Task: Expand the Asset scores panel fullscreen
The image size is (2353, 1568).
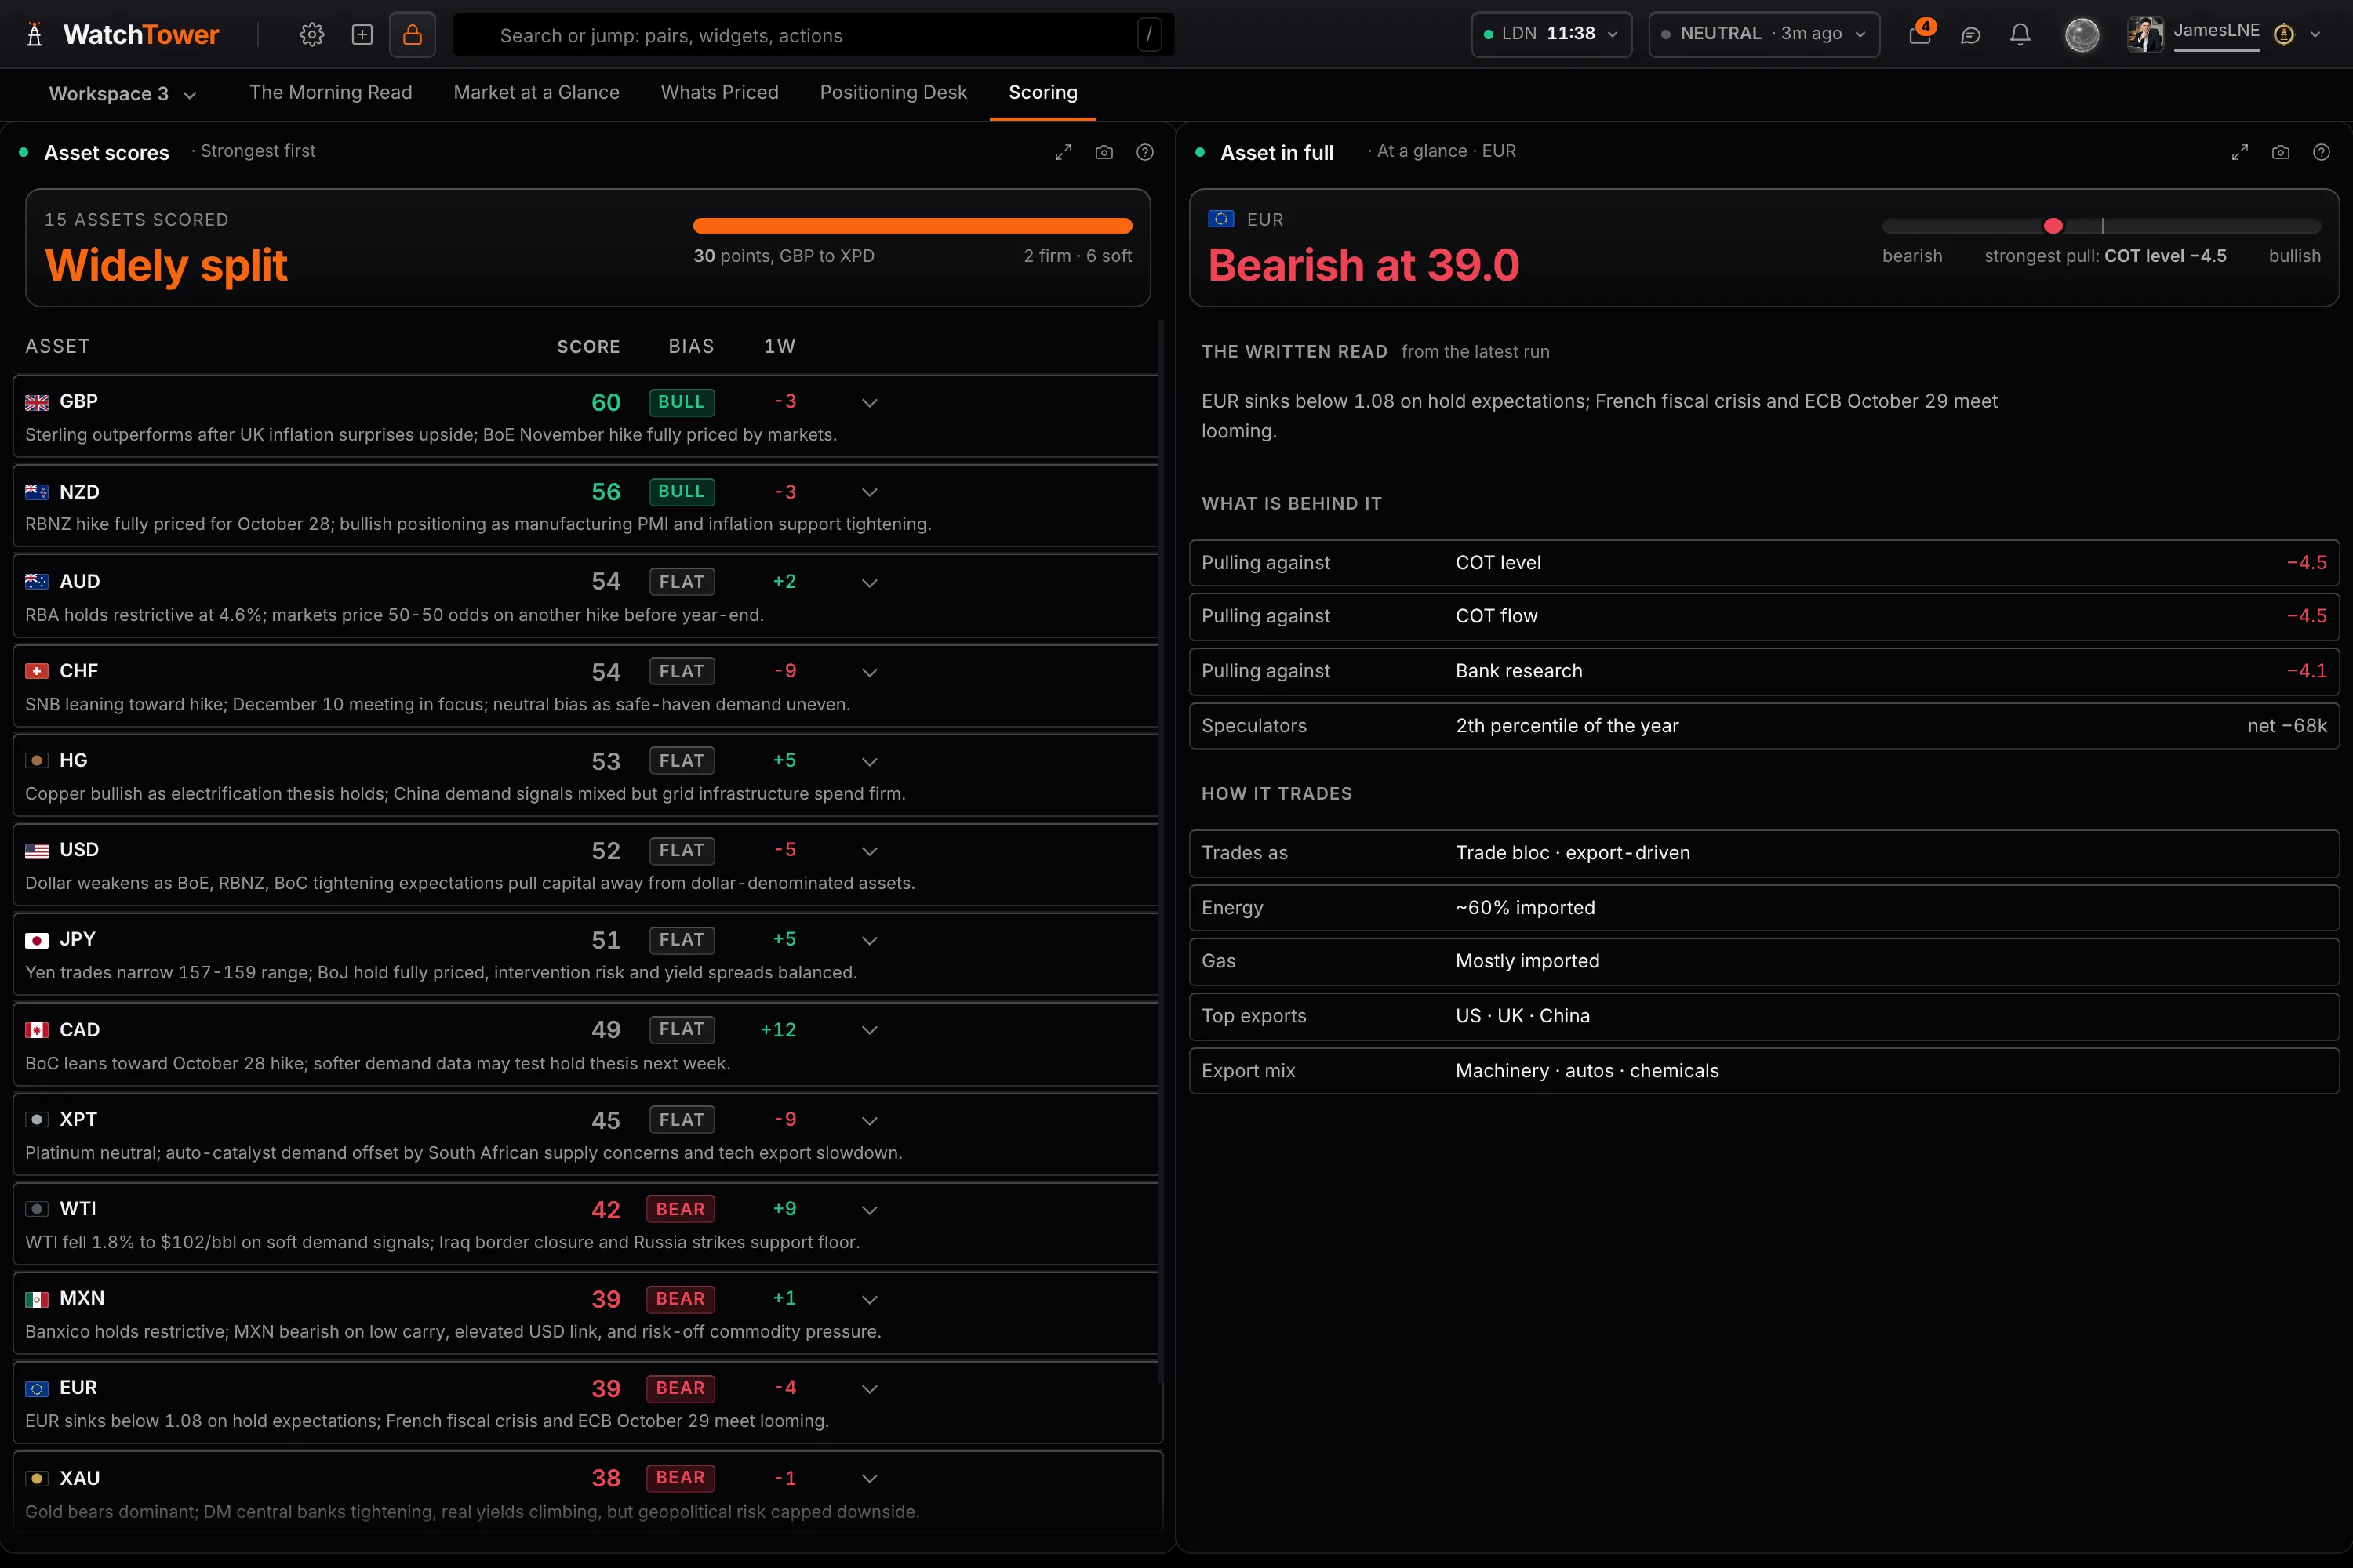Action: pos(1064,152)
